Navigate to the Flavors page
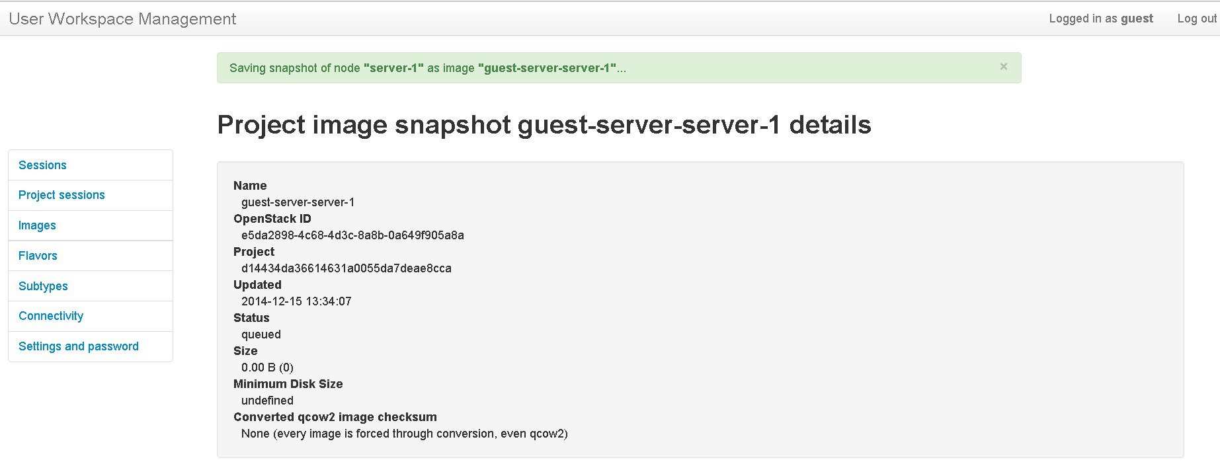Image resolution: width=1220 pixels, height=466 pixels. [38, 256]
